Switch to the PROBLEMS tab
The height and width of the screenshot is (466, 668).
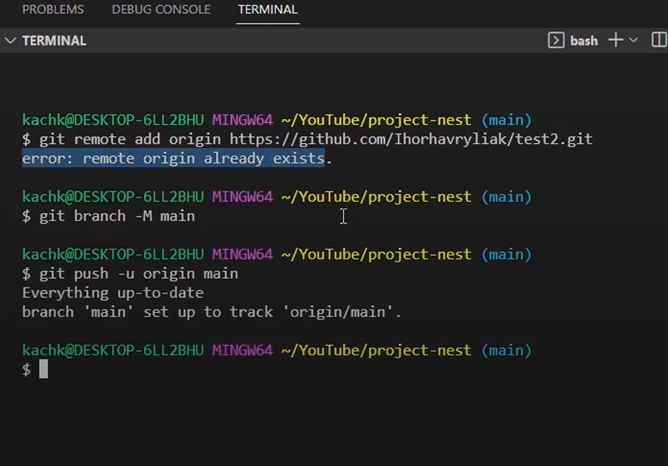click(53, 9)
